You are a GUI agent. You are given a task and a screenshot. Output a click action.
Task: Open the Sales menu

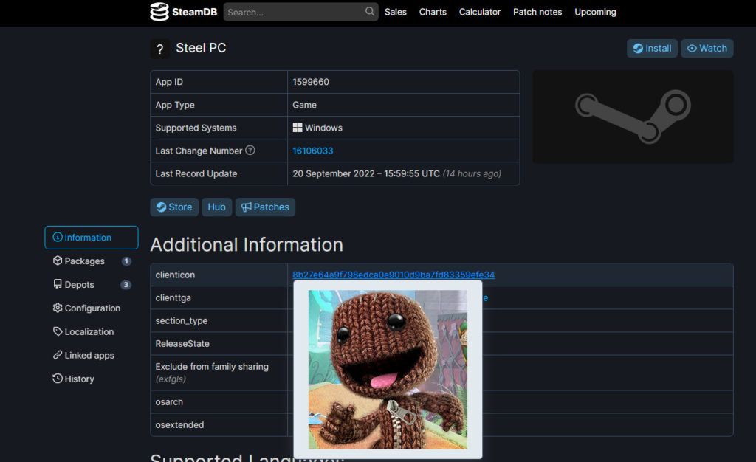(396, 12)
